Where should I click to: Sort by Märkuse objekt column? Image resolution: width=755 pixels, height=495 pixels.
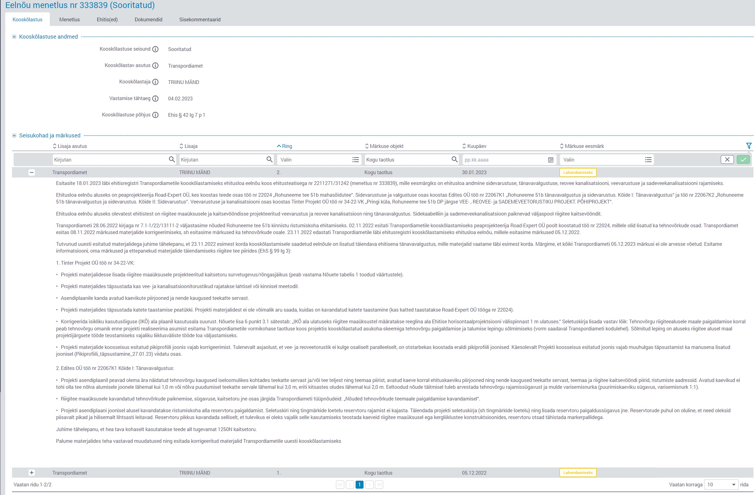click(384, 146)
